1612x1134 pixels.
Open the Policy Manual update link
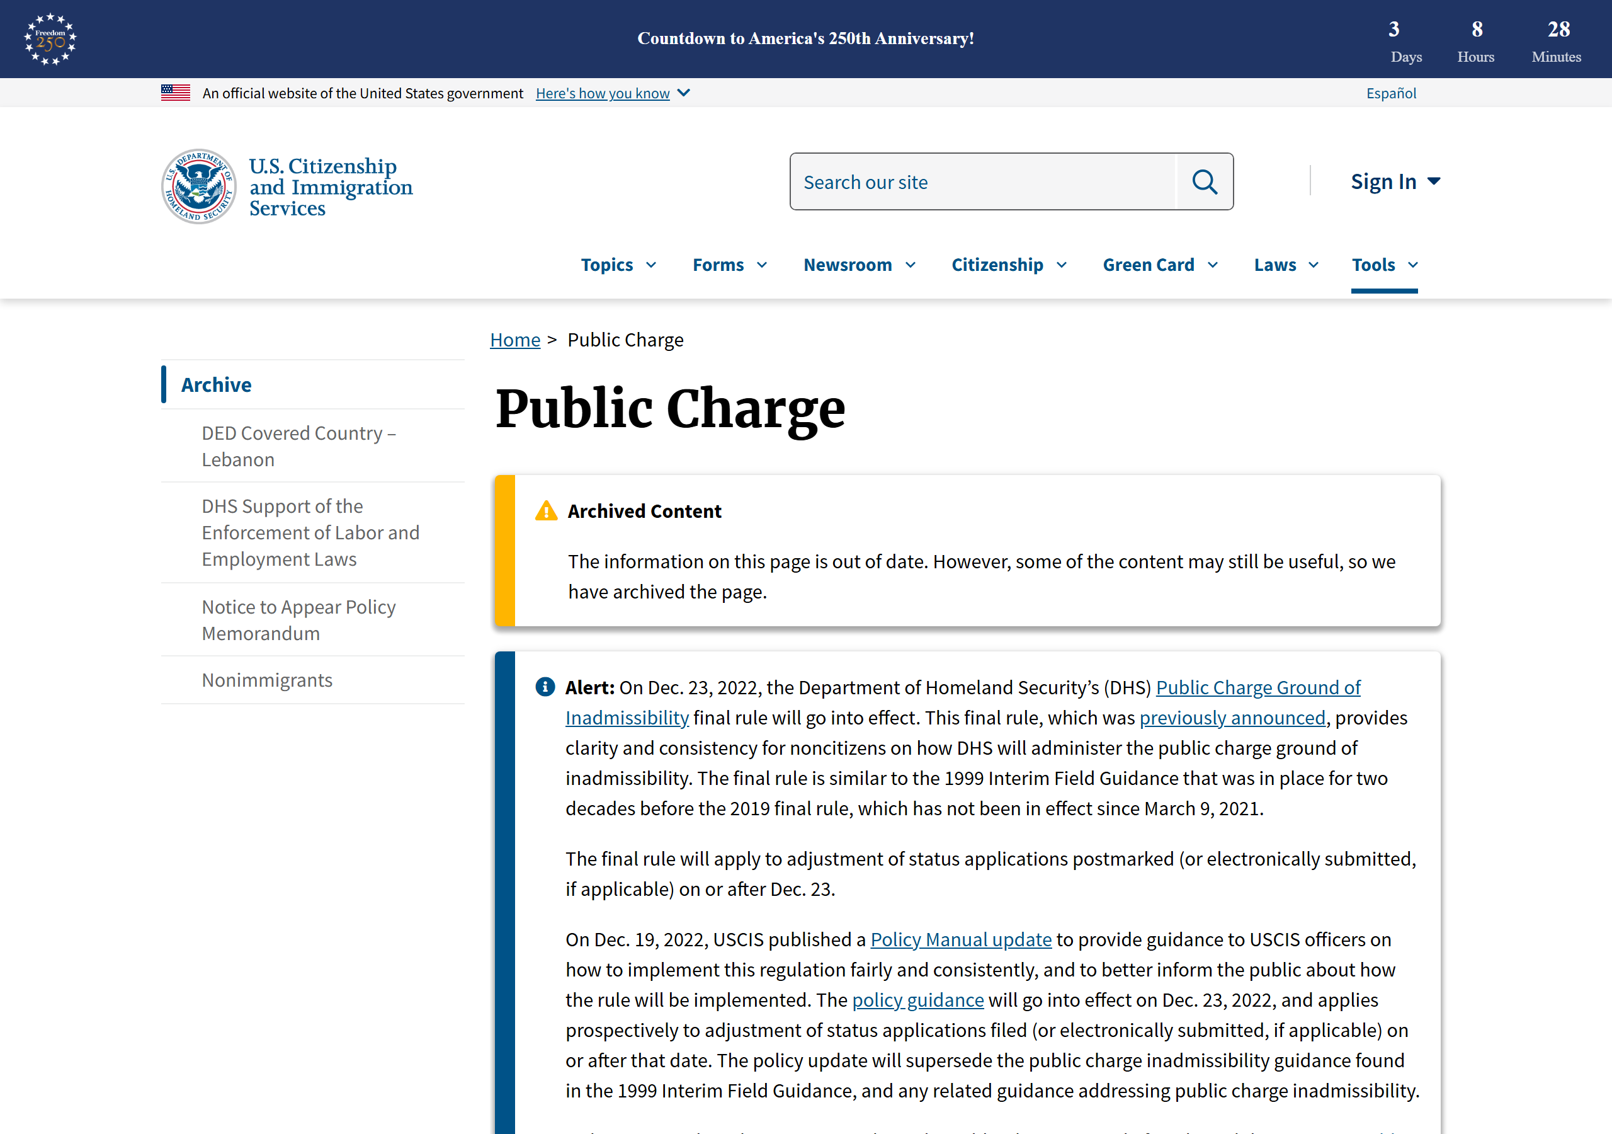pyautogui.click(x=960, y=939)
